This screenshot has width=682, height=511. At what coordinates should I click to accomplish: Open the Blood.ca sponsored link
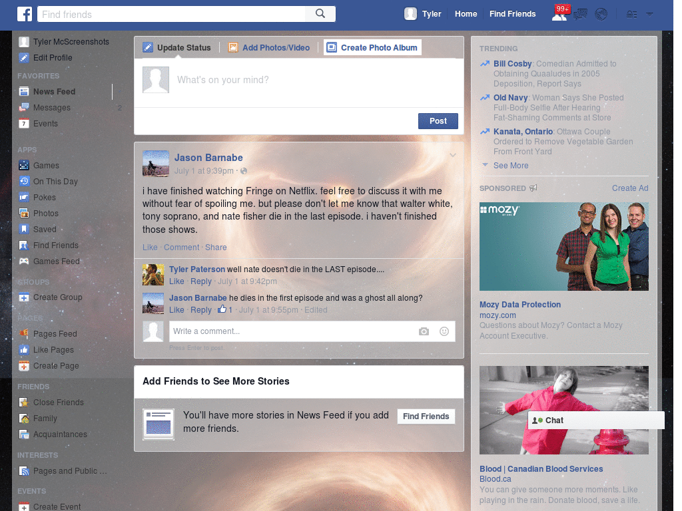tap(496, 478)
